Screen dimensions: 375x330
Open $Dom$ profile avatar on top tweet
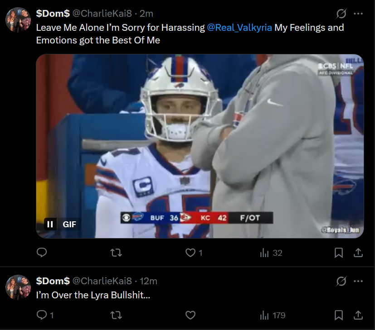18,20
